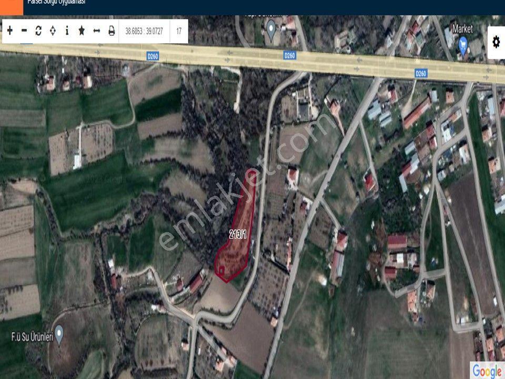The image size is (505, 379).
Task: Click the star favorites icon
Action: [x=82, y=31]
